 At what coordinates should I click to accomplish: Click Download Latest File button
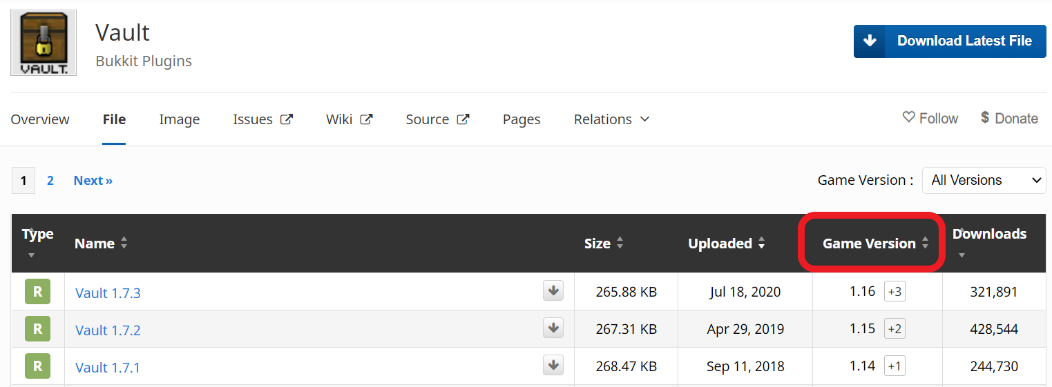(x=950, y=41)
